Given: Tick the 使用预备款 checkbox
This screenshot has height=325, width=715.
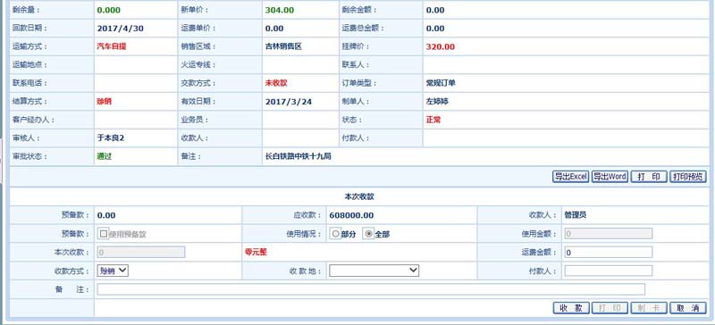Looking at the screenshot, I should [x=104, y=234].
